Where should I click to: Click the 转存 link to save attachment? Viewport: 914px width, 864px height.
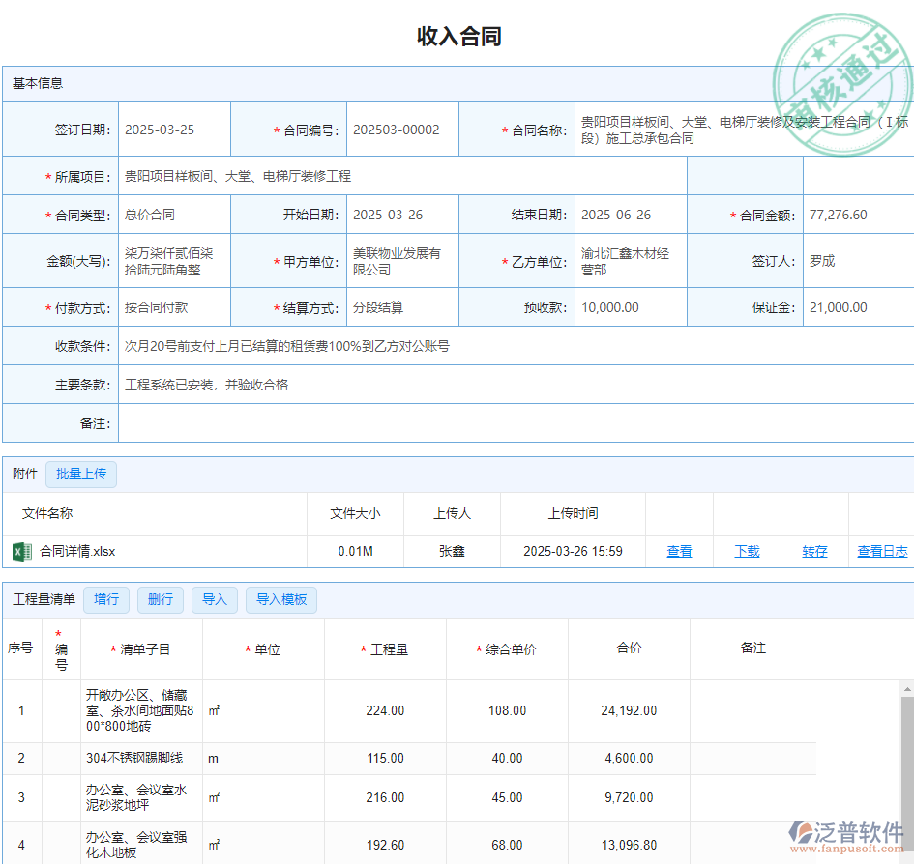pyautogui.click(x=814, y=551)
